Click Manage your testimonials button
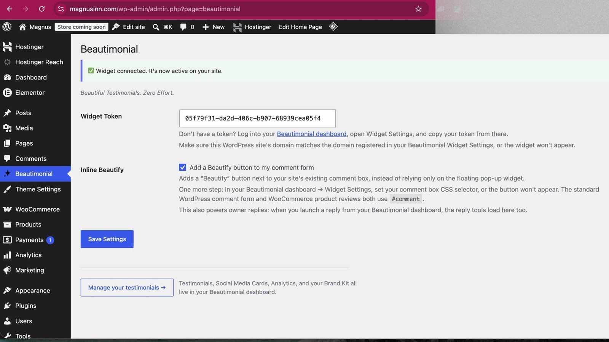The height and width of the screenshot is (342, 609). coord(127,288)
